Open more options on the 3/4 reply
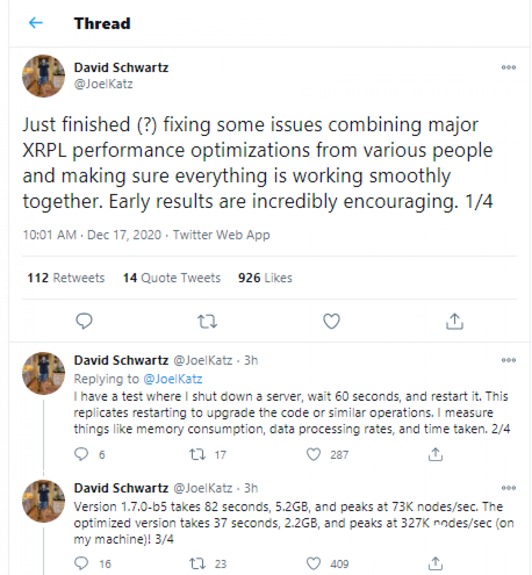 508,488
